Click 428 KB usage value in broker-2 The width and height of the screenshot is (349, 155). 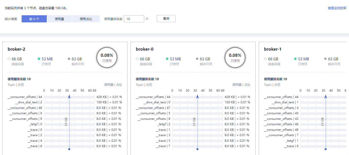click(x=101, y=97)
